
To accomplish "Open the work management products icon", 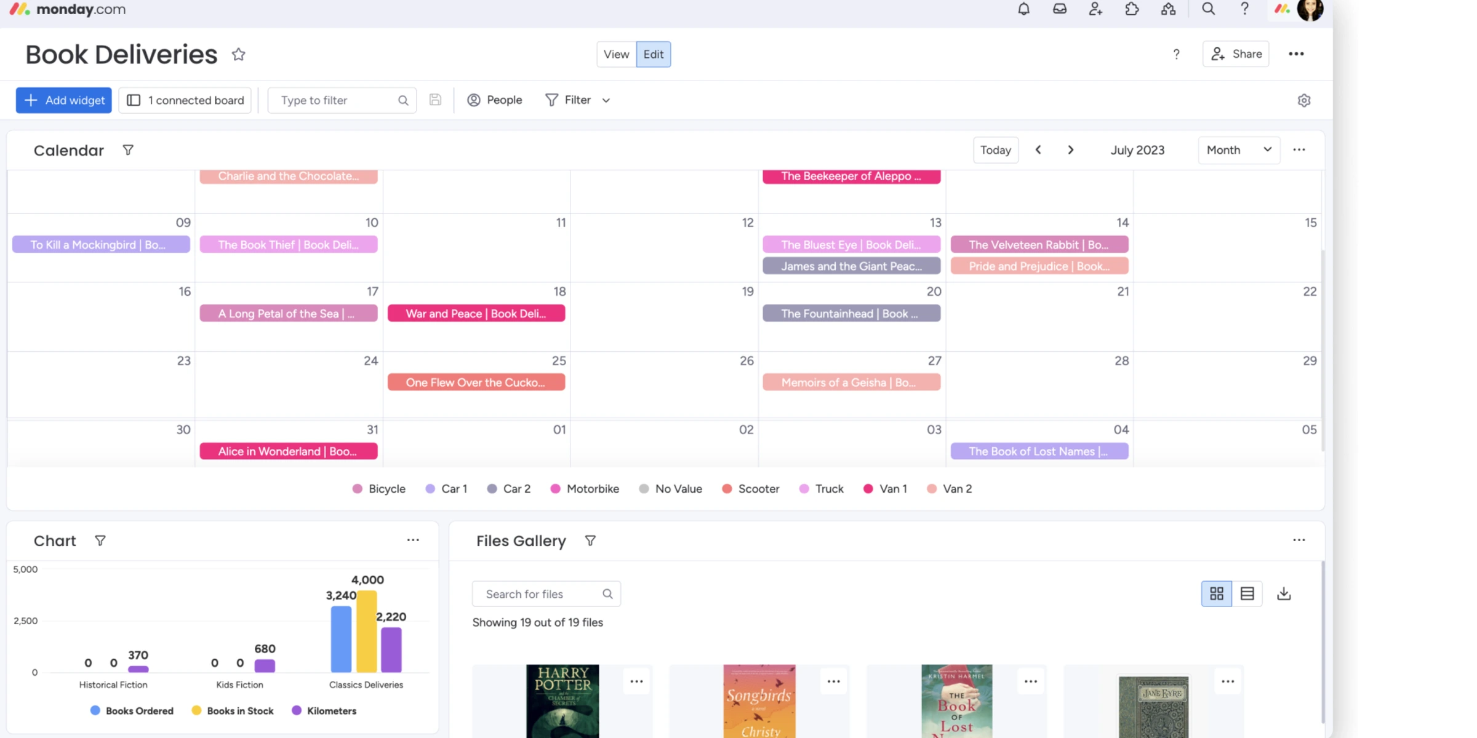I will tap(1168, 9).
